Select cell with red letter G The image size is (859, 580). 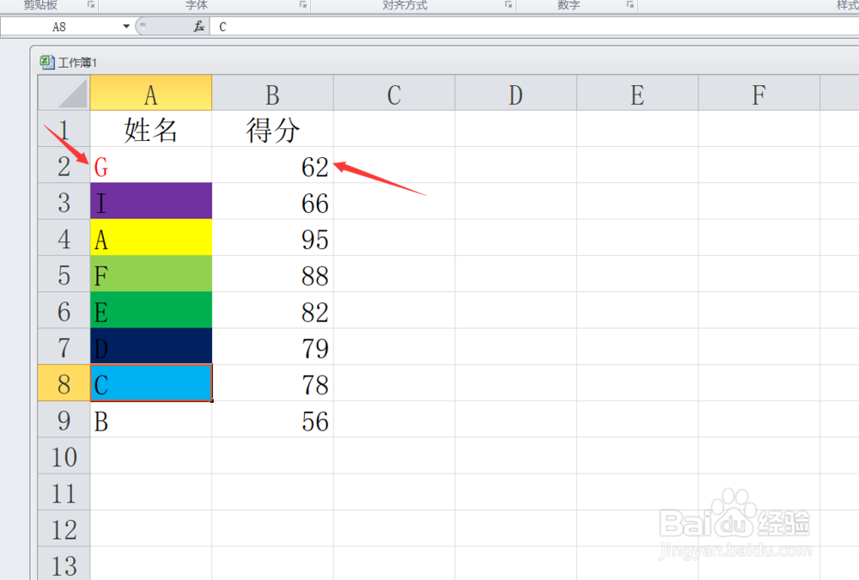[151, 165]
